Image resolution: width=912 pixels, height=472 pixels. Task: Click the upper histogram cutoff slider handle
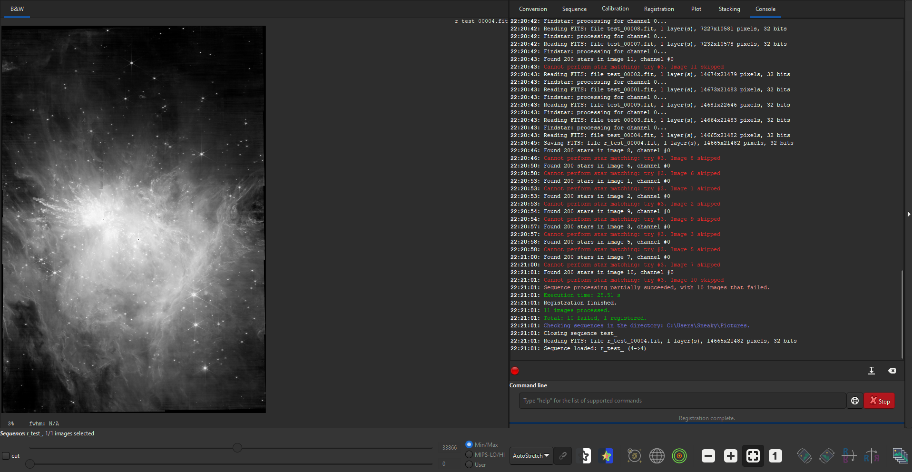click(237, 447)
